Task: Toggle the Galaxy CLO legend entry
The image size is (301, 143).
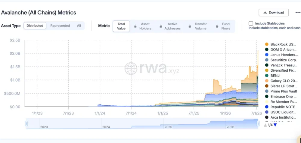Action: [x=281, y=81]
